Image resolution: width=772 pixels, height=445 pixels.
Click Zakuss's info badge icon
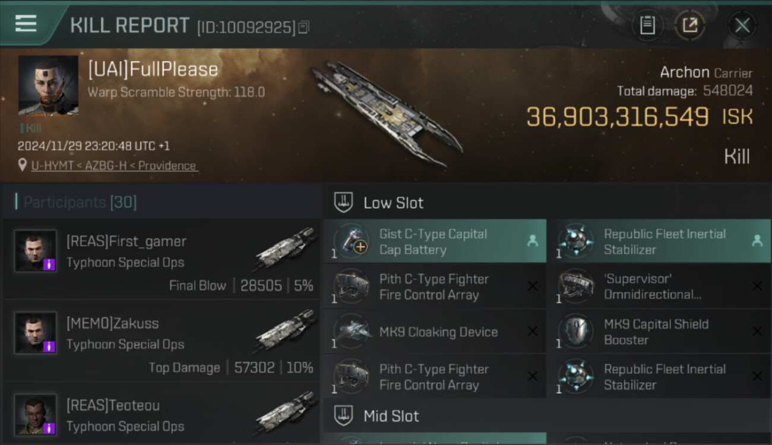click(x=49, y=346)
